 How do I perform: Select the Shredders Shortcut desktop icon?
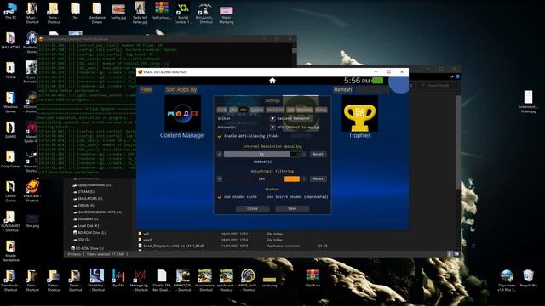[96, 280]
